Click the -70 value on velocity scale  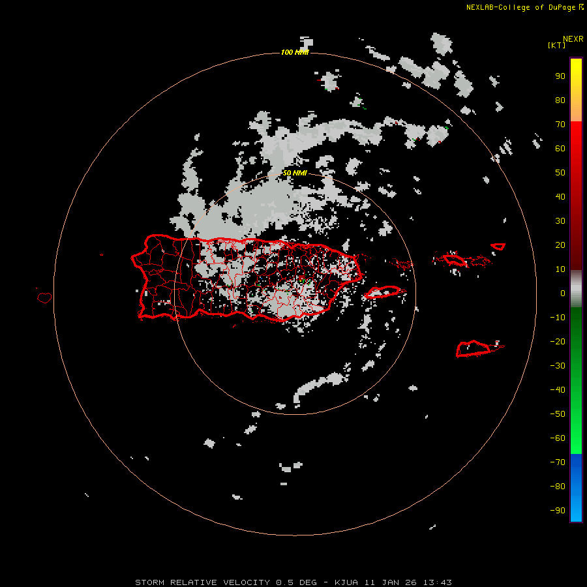click(558, 462)
